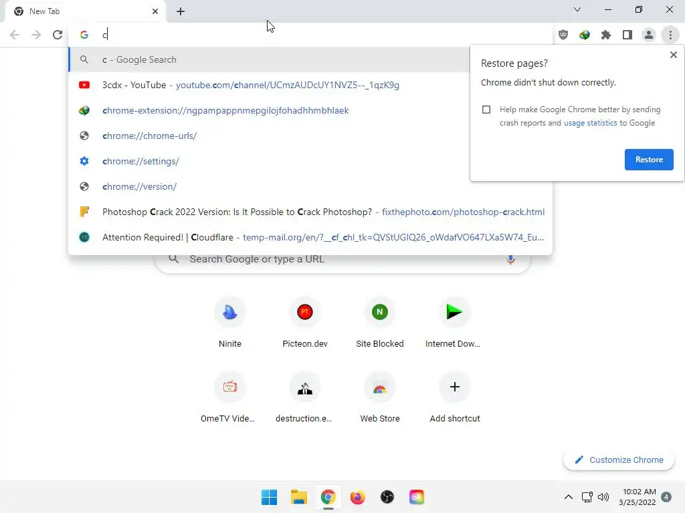Launch File Explorer from taskbar
This screenshot has height=513, width=685.
click(299, 497)
